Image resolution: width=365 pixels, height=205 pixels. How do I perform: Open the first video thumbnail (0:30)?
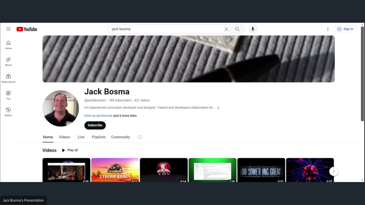click(66, 170)
